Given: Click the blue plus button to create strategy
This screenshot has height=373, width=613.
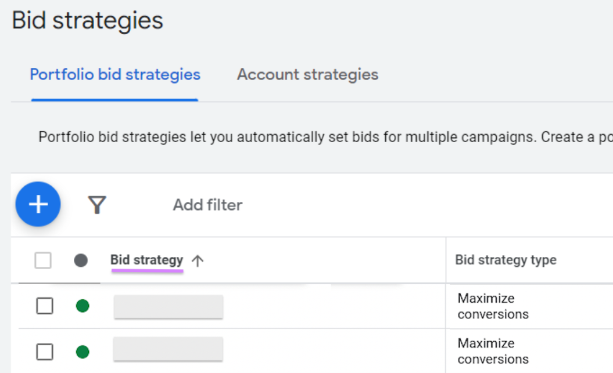Looking at the screenshot, I should [38, 204].
